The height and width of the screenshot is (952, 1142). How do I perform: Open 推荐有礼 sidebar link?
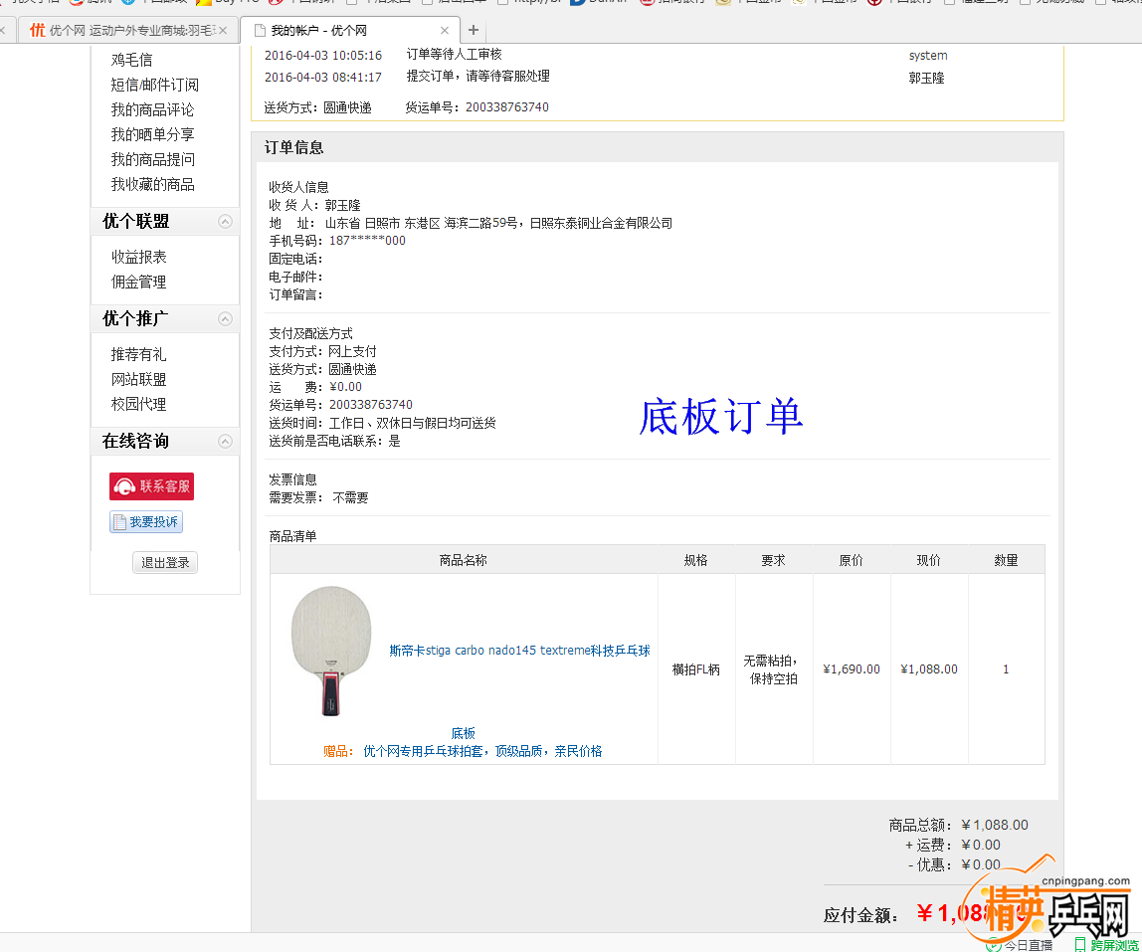[138, 354]
